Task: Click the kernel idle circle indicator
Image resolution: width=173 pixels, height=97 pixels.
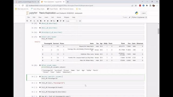Action: click(146, 17)
